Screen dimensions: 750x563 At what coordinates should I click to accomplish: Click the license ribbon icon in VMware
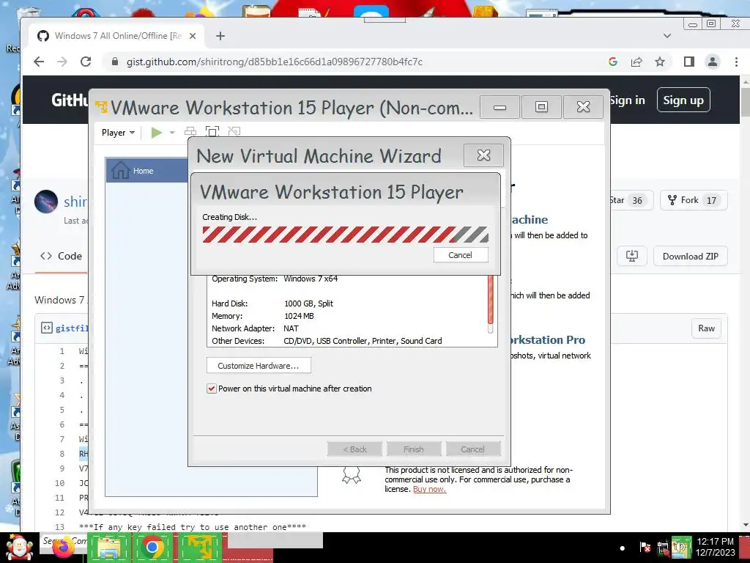coord(351,475)
